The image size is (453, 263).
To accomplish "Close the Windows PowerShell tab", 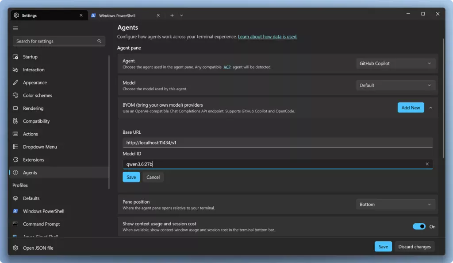I will click(158, 15).
